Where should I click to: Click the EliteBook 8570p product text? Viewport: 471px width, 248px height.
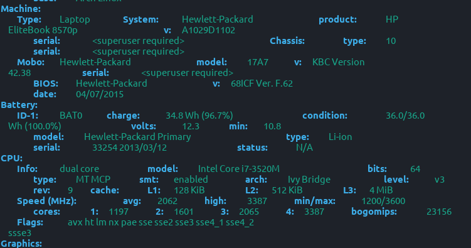(x=43, y=30)
